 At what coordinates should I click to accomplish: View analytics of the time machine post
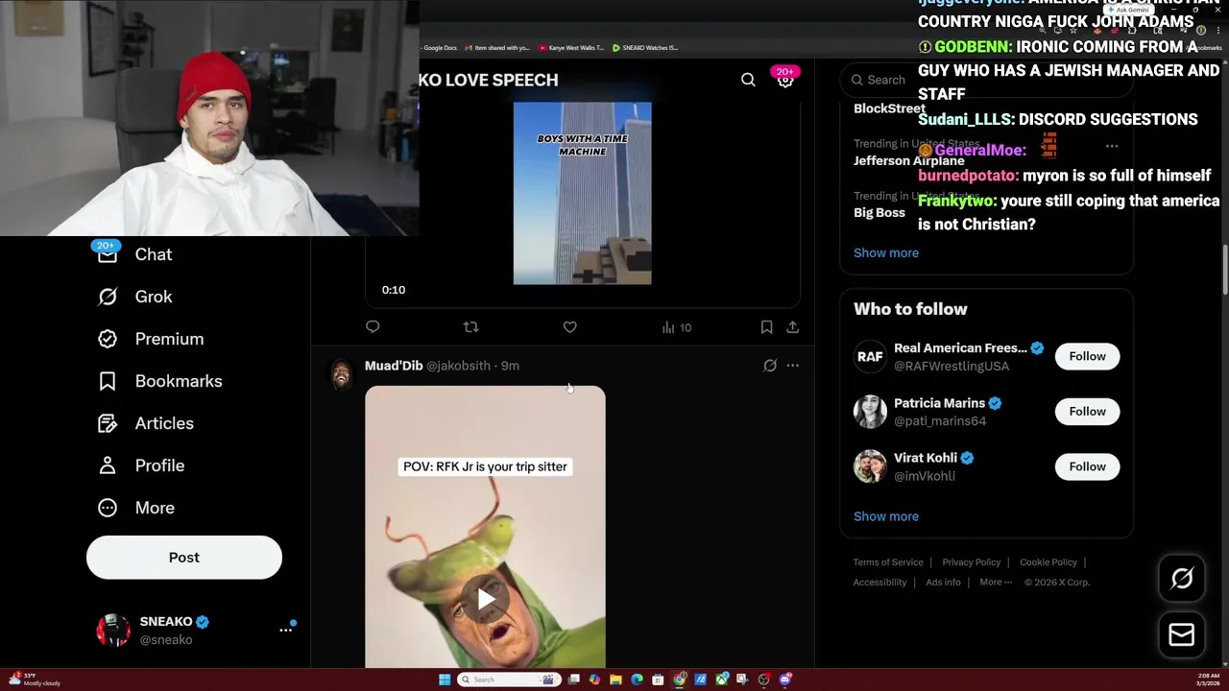676,327
